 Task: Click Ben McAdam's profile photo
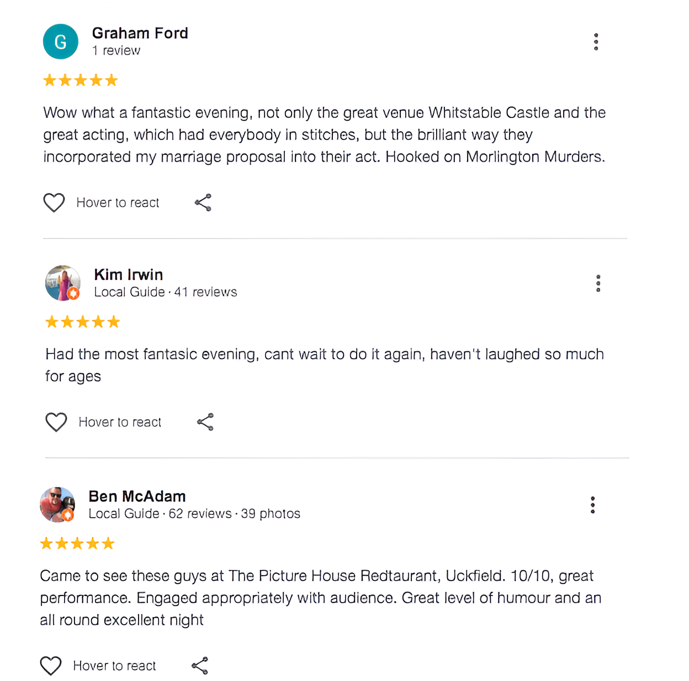click(57, 505)
